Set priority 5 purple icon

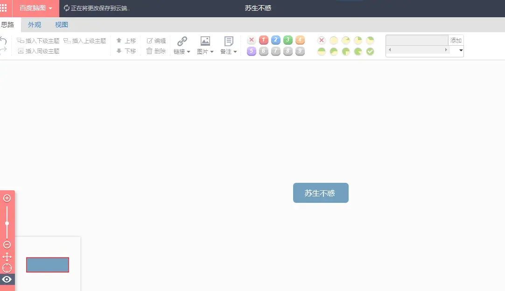[252, 51]
